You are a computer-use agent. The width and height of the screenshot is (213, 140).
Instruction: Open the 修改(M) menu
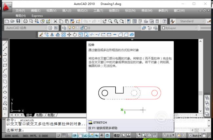(x=147, y=10)
